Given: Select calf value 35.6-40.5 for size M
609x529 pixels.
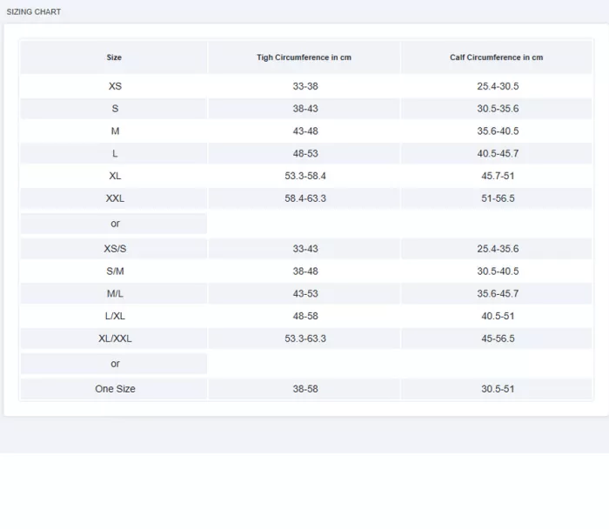Looking at the screenshot, I should click(x=498, y=131).
